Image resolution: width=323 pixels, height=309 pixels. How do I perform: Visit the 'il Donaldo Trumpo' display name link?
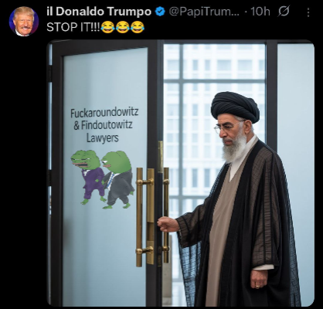pos(99,12)
